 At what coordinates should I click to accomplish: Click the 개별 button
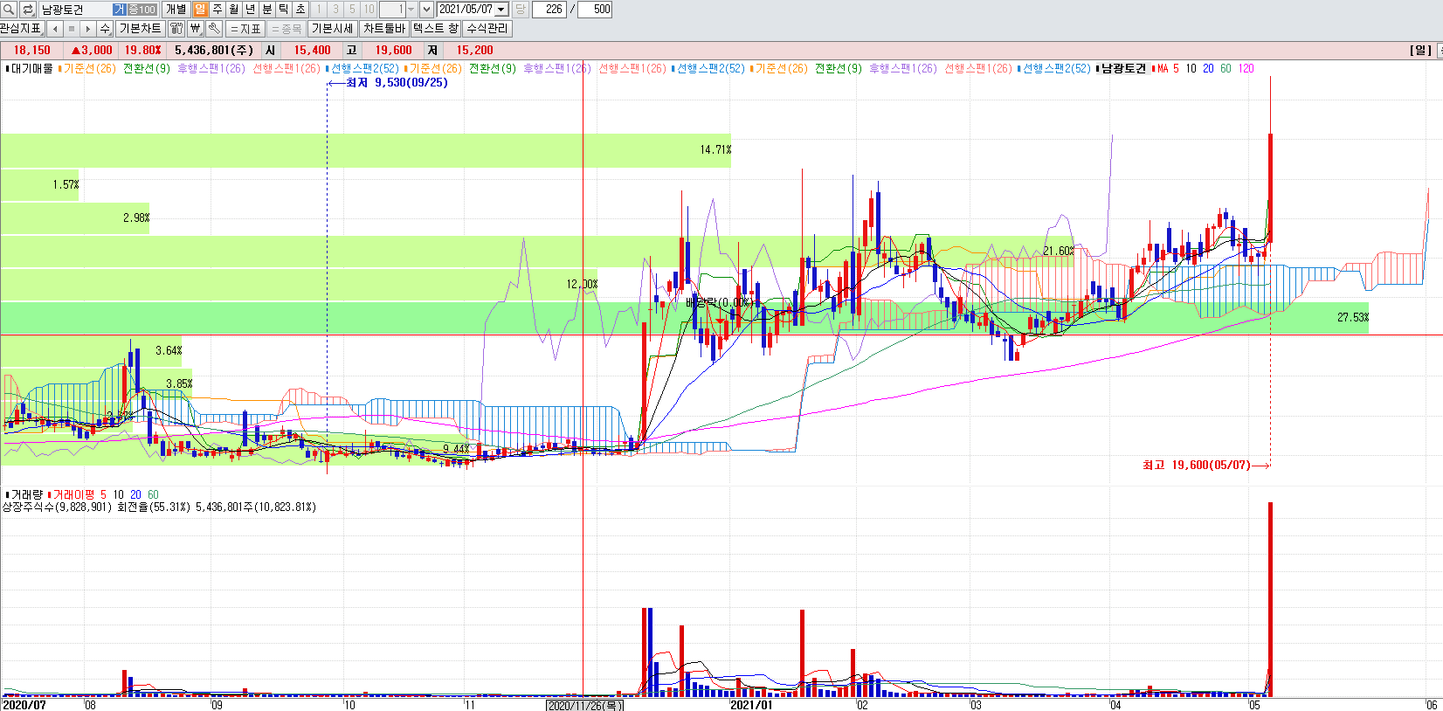pyautogui.click(x=176, y=9)
